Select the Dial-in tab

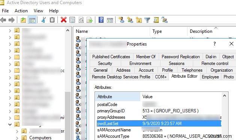[x=211, y=57]
